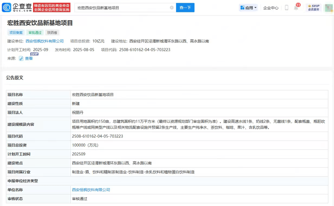Viewport: 334px width, 206px height.
Task: Click the chain-link icon next to 来源
Action: click(21, 58)
